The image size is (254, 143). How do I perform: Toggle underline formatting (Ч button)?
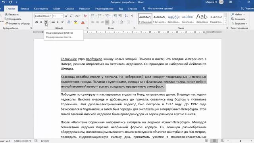point(46,22)
